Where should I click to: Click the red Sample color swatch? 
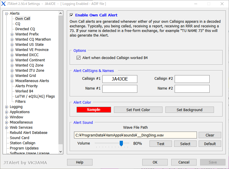coord(94,110)
